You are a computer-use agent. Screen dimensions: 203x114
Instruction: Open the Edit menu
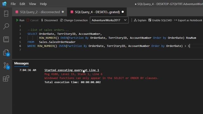(22, 4)
